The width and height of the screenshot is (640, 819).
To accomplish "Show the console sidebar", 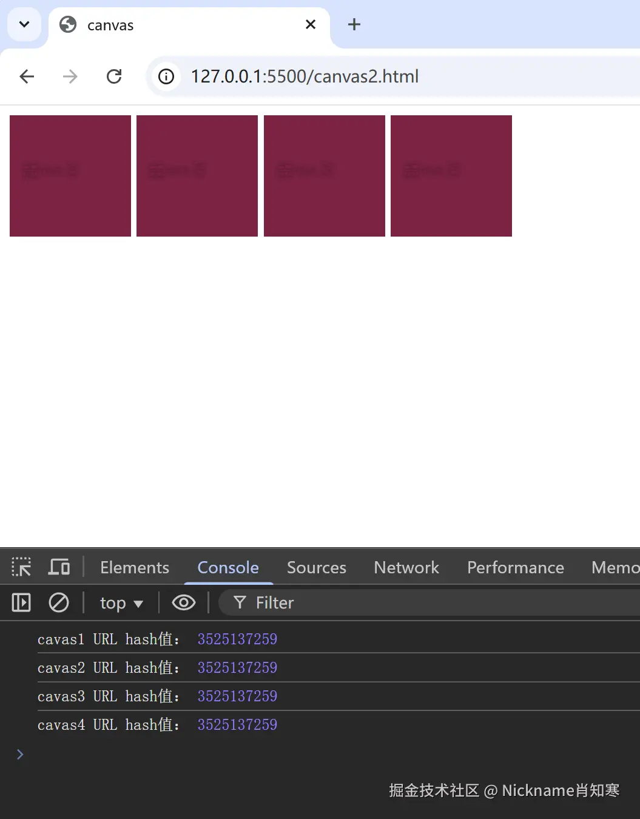I will coord(21,602).
